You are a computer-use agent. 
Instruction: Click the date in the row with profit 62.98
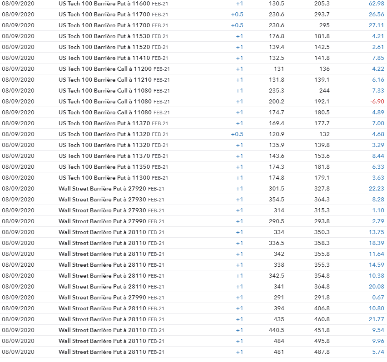(x=18, y=4)
